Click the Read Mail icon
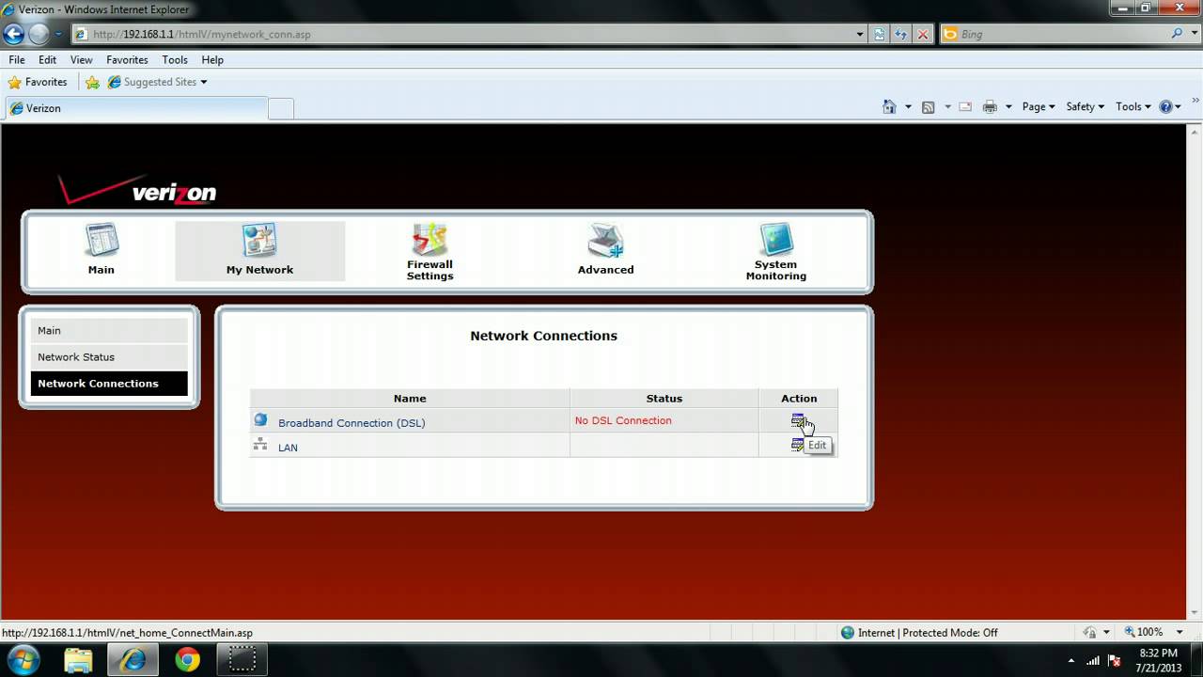 965,107
